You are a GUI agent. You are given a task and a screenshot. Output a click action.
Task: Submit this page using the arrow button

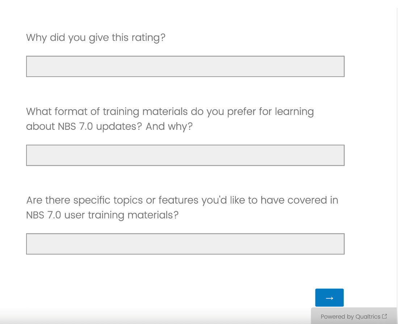point(329,298)
